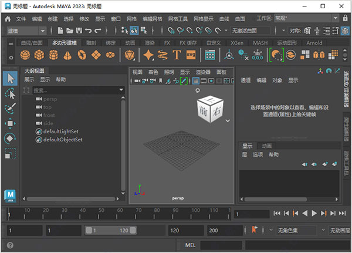This screenshot has height=253, width=352.
Task: Switch to the Arnold shelf tab
Action: (314, 43)
